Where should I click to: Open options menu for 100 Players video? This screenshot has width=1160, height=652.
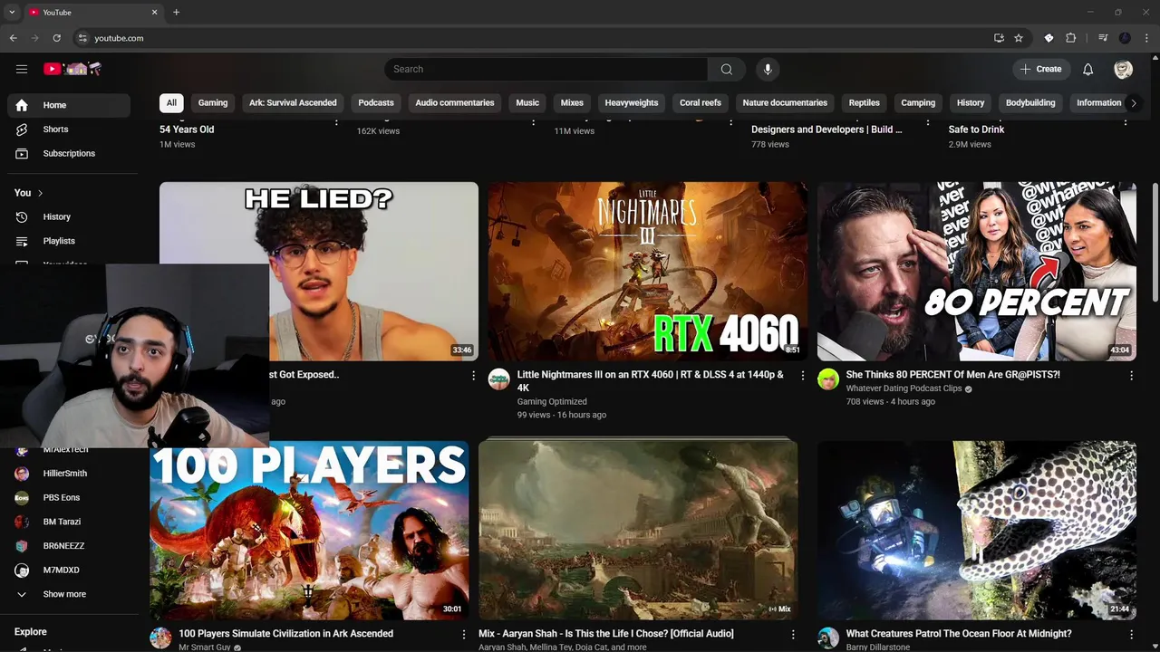click(x=463, y=635)
